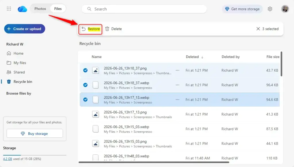
Task: Click the Fri at 11:48 AM deleted time
Action: pos(198,158)
